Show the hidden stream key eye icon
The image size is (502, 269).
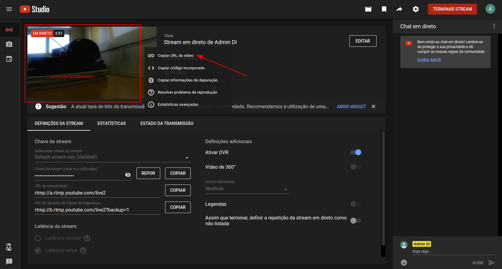(128, 175)
